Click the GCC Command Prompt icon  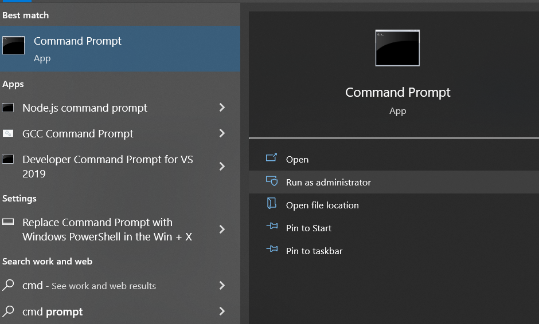(8, 133)
